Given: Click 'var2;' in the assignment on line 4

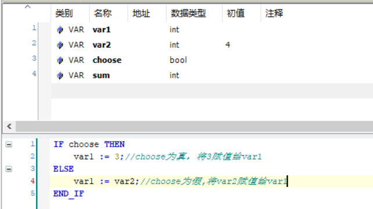Looking at the screenshot, I should (127, 181).
